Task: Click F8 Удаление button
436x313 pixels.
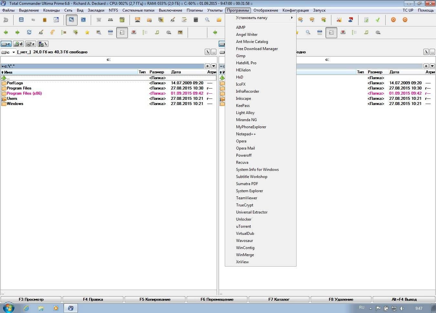Action: coord(341,299)
